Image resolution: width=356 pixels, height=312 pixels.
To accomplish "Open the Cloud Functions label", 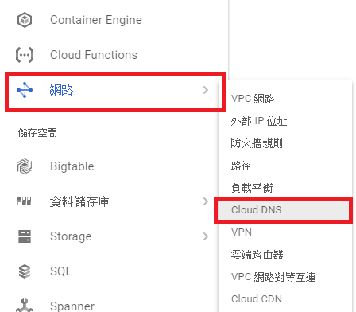I will coord(94,55).
